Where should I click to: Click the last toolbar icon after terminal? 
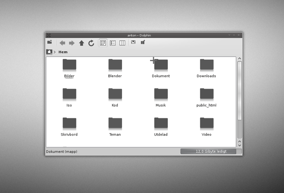point(143,42)
